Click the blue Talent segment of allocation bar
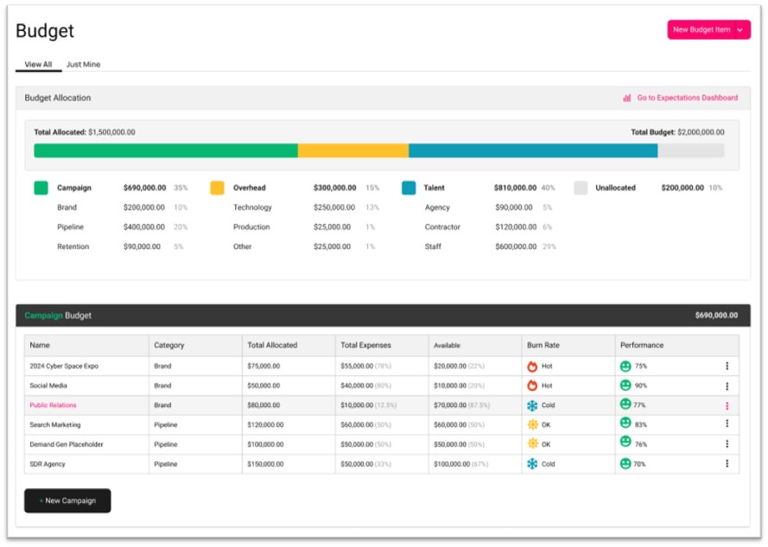Screen dimensions: 768x547 point(532,150)
